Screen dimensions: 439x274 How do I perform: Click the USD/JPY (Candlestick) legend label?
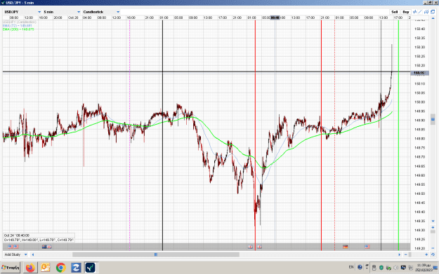click(20, 22)
